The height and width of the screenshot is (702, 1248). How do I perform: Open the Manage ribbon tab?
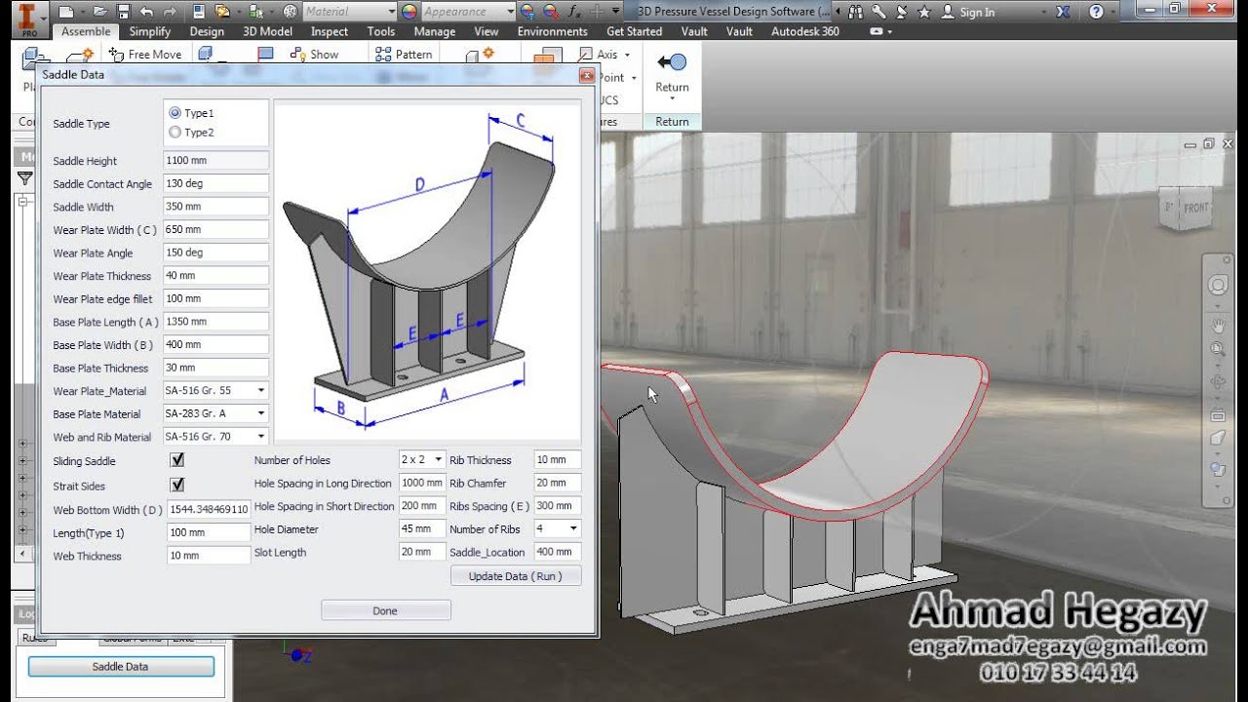[435, 31]
